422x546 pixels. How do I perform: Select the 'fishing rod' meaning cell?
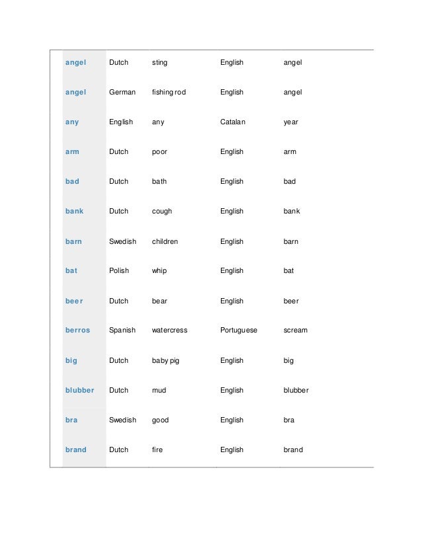pos(169,93)
